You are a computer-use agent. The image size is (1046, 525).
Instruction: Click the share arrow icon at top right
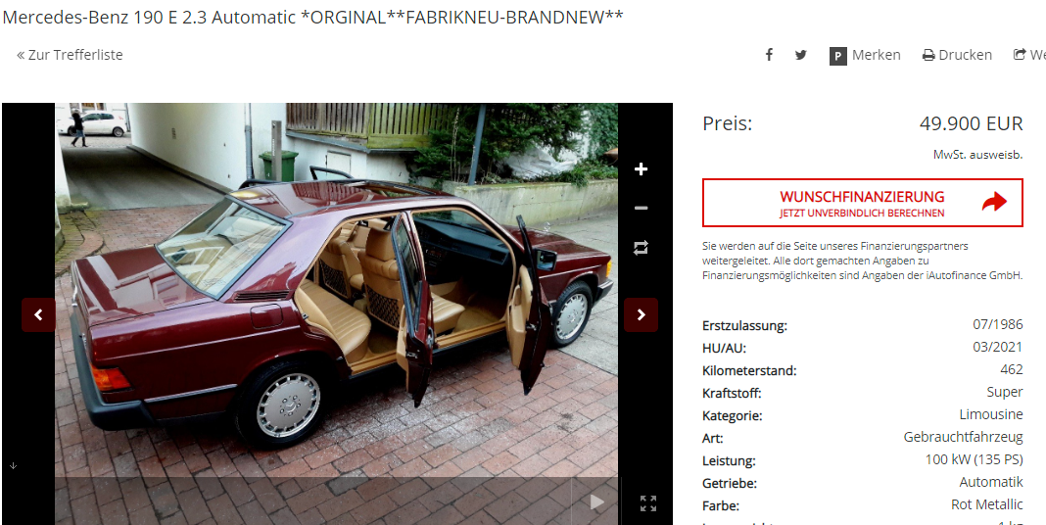pyautogui.click(x=1019, y=55)
